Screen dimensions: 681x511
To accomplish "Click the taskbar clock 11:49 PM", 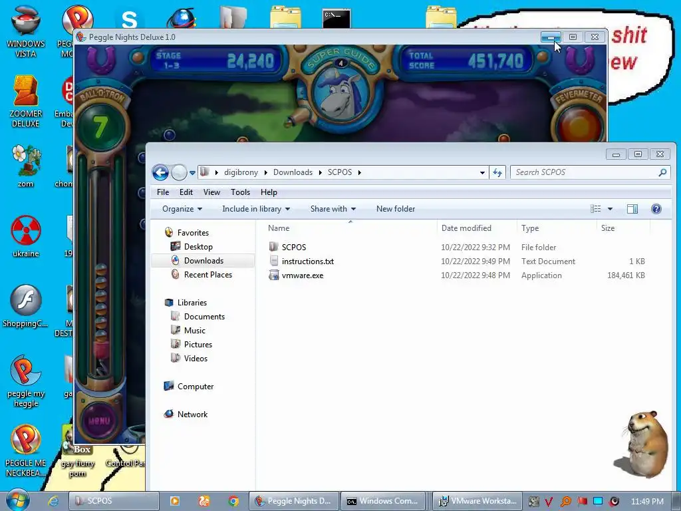I will pos(647,502).
